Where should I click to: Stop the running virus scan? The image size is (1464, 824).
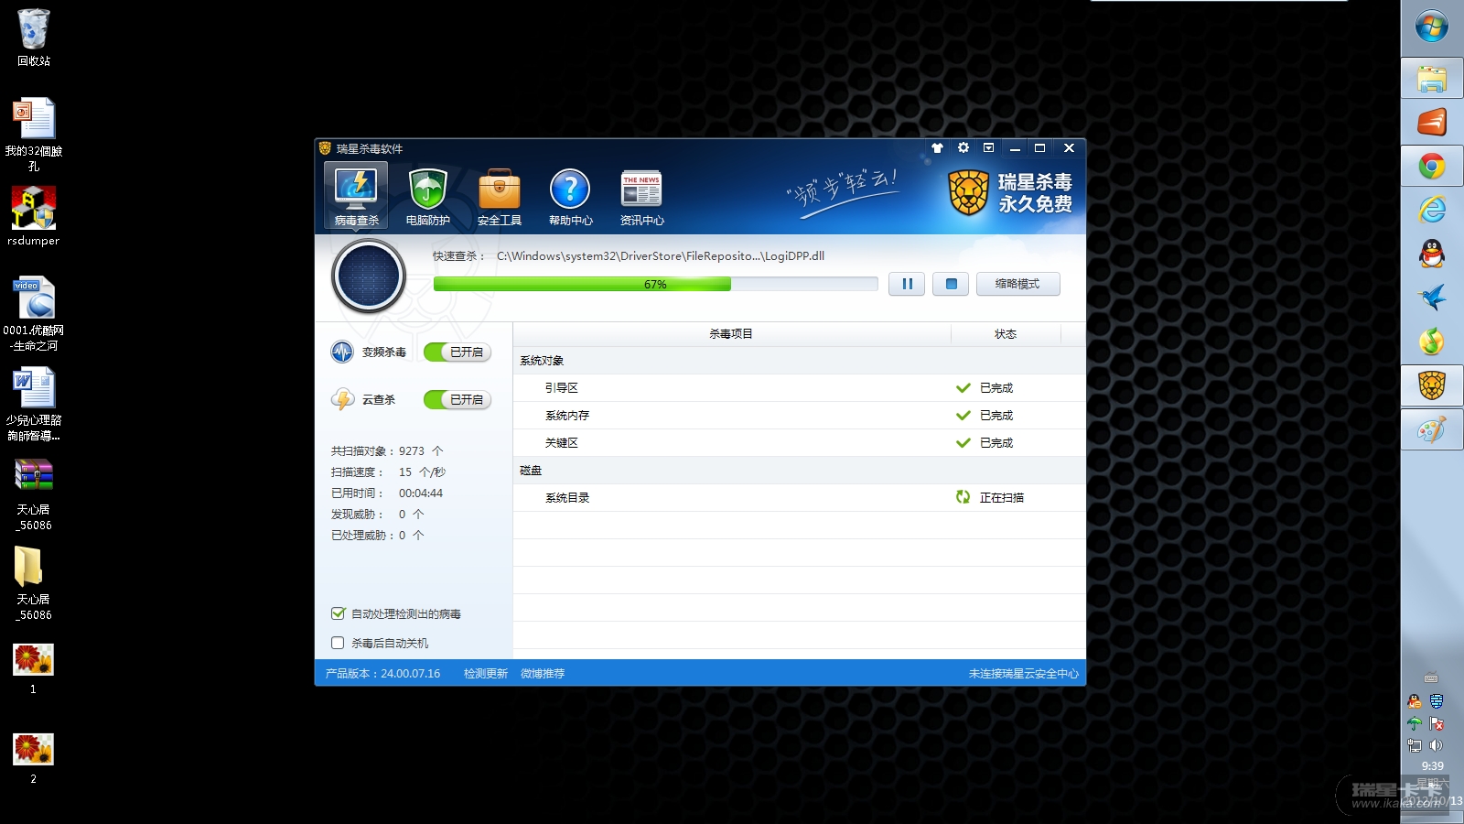951,284
